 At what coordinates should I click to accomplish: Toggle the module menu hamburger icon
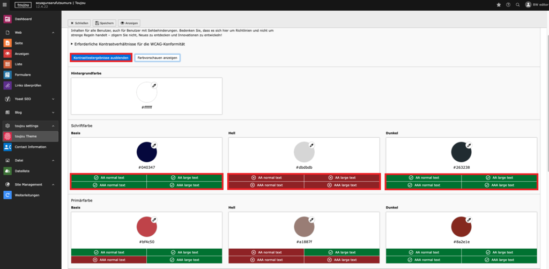pos(5,5)
